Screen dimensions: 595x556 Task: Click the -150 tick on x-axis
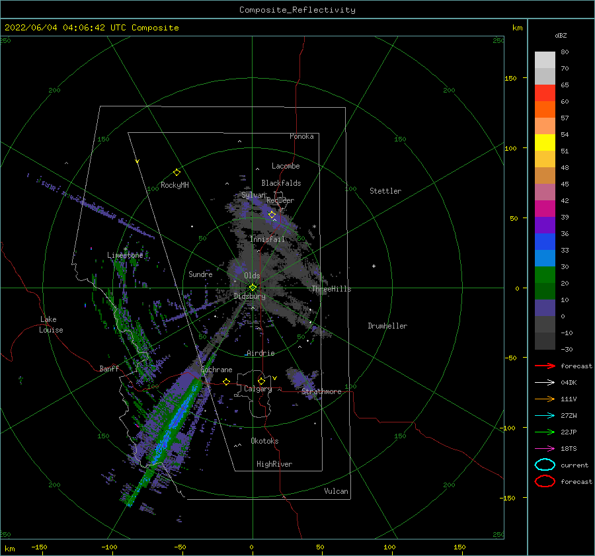39,547
